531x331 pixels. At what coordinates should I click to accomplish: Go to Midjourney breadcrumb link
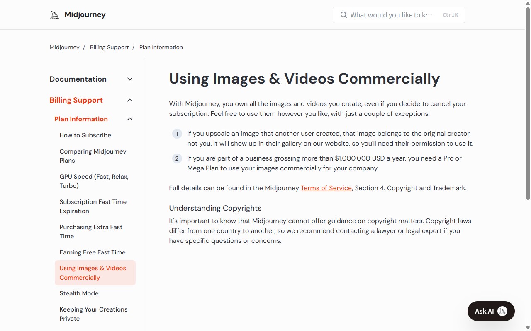[64, 47]
